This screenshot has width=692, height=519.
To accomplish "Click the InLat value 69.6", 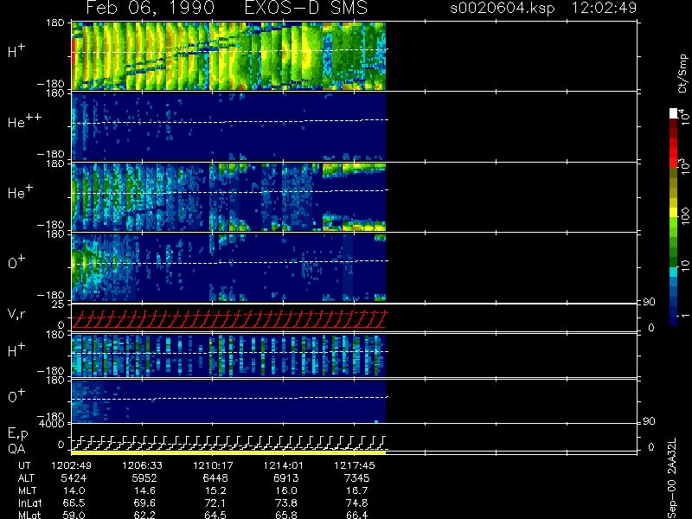I will [x=144, y=503].
